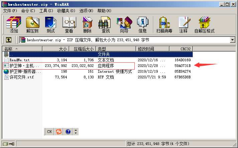Screen dimensions: 238x148
Task: Click the 解压到 (Extract To) icon
Action: [x=32, y=25]
